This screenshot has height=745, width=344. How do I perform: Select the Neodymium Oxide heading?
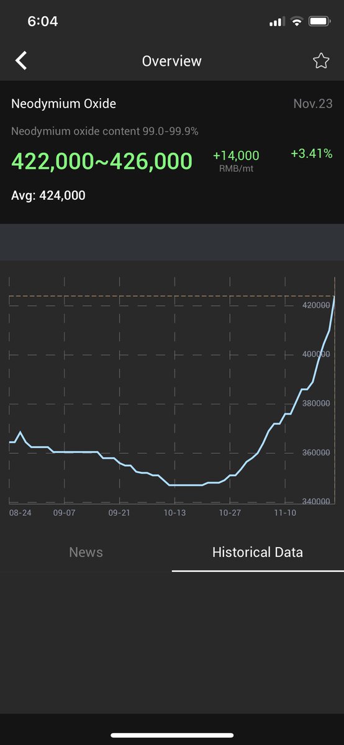click(x=63, y=104)
